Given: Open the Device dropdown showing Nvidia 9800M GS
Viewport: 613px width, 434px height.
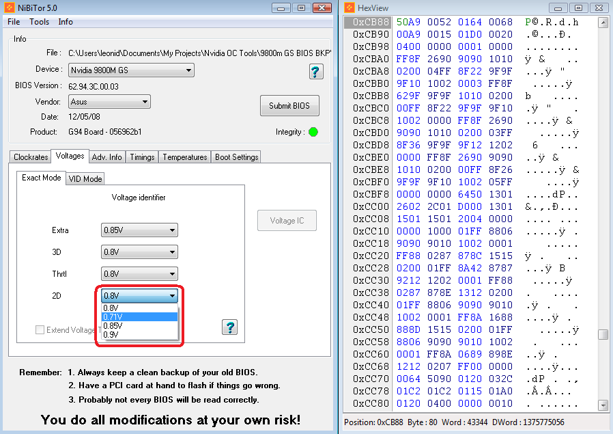Looking at the screenshot, I should pyautogui.click(x=131, y=70).
